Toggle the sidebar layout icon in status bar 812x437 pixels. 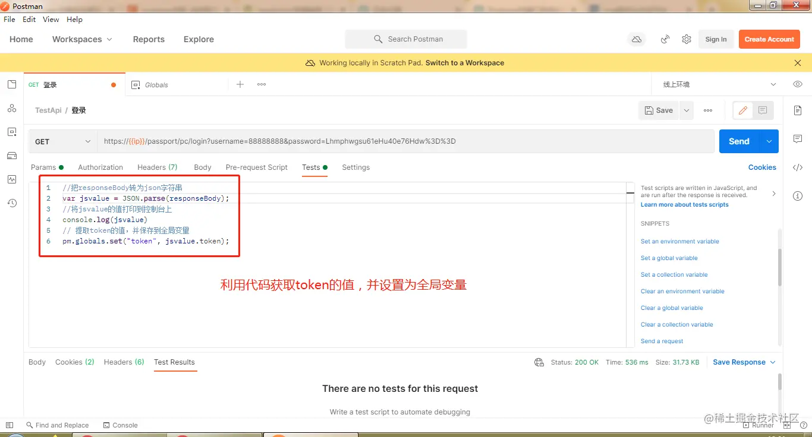point(10,425)
